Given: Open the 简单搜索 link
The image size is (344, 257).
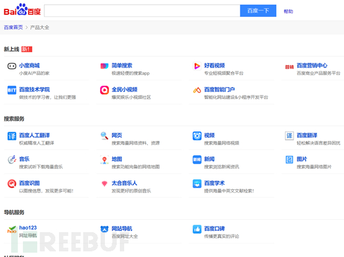Looking at the screenshot, I should pos(122,65).
